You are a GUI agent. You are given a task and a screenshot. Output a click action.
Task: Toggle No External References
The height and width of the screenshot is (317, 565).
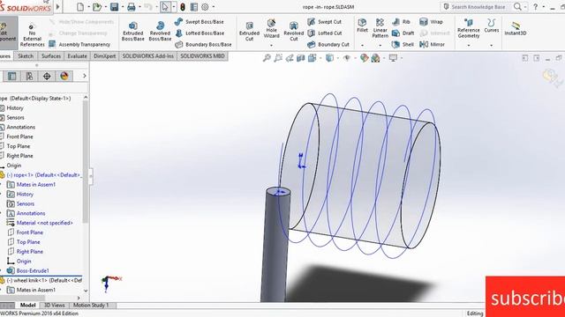coord(32,35)
